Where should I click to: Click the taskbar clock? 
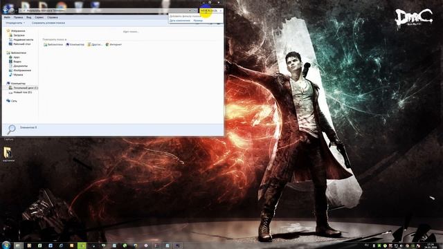431,246
